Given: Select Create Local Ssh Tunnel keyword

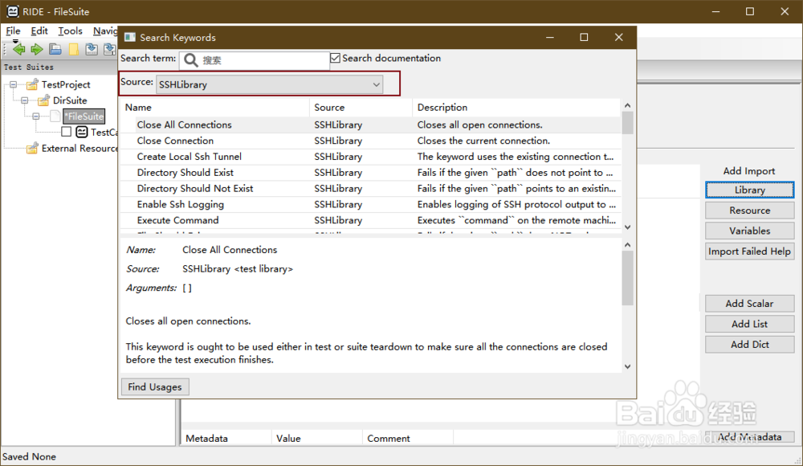Looking at the screenshot, I should click(x=371, y=157).
